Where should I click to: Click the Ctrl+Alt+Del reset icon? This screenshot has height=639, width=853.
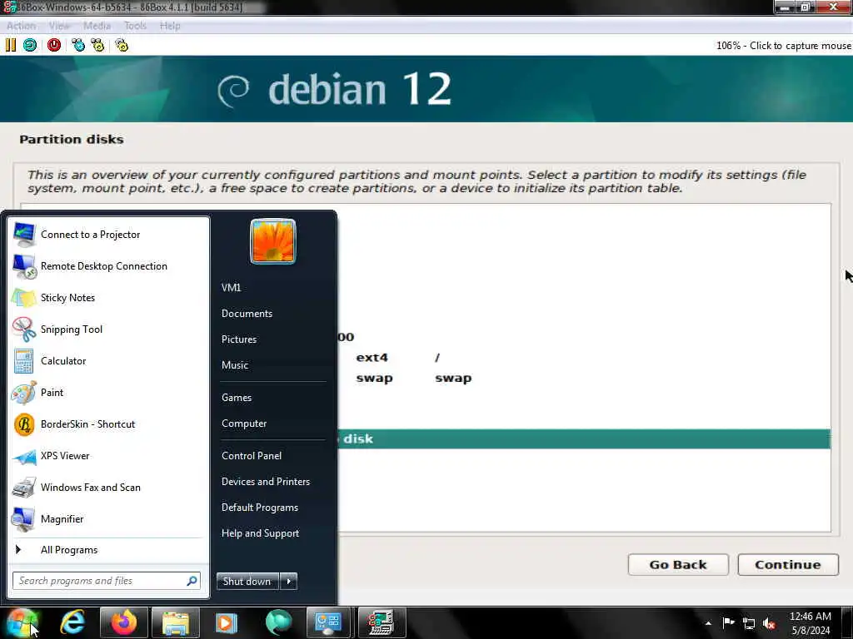[x=30, y=45]
